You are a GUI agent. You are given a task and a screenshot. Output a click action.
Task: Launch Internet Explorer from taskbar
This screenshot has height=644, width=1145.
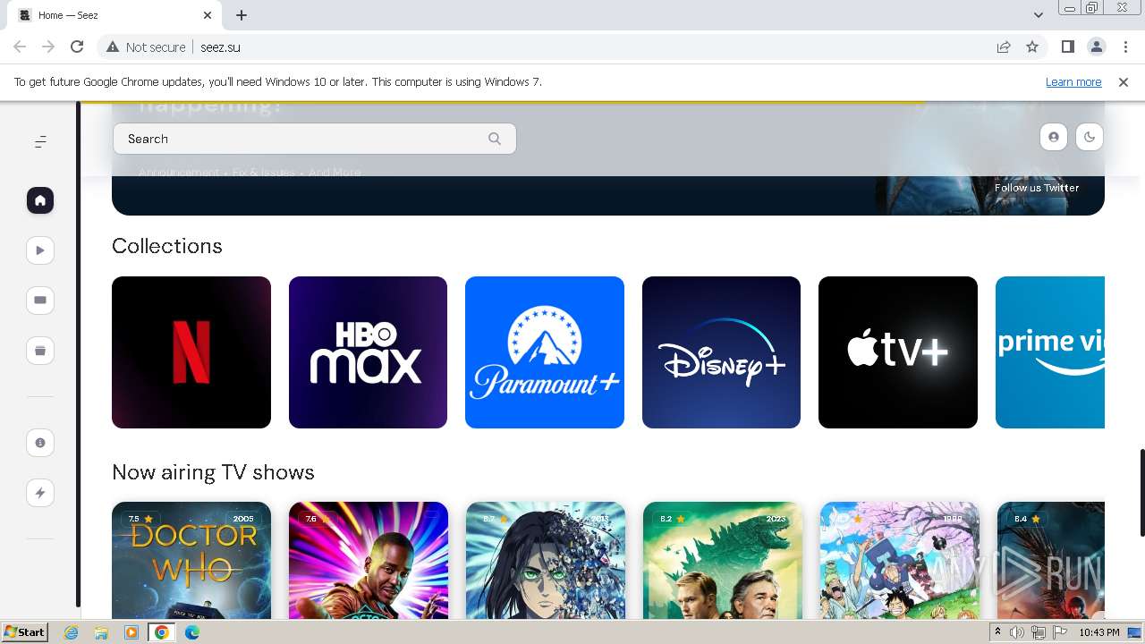(x=72, y=632)
